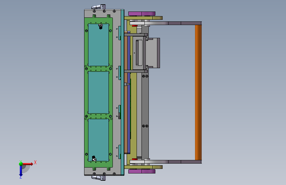286x185 pixels.
Task: Select the purple block at the top
Action: pyautogui.click(x=142, y=13)
